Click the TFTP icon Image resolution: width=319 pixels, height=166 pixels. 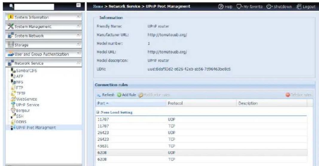coord(13,93)
